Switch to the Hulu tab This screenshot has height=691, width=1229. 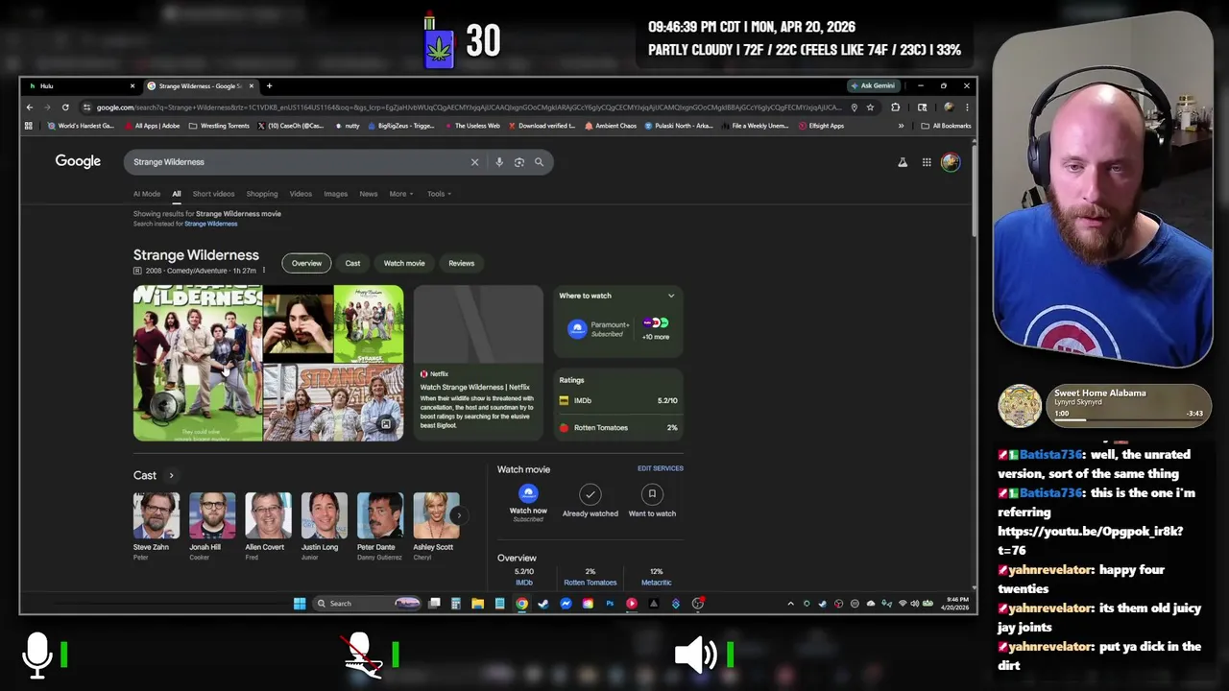(x=82, y=86)
